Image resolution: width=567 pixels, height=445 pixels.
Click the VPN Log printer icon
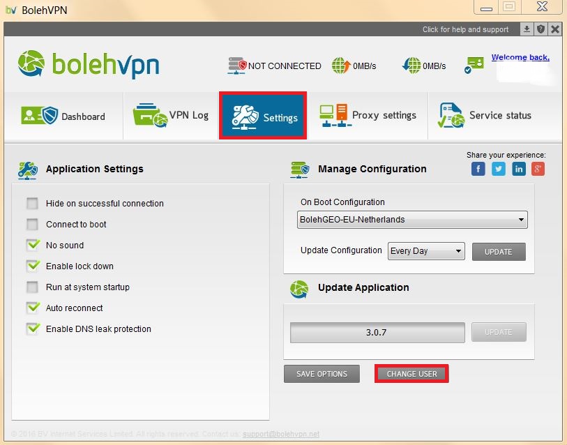[150, 115]
